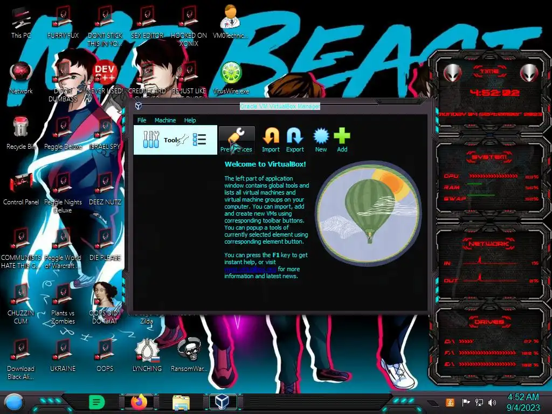Launch Firefox from the taskbar
The width and height of the screenshot is (552, 414).
[139, 402]
